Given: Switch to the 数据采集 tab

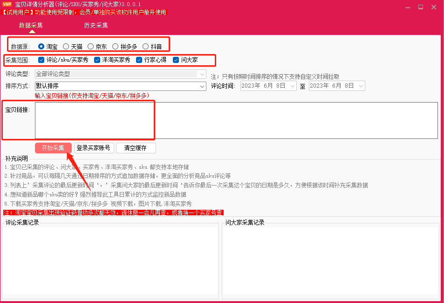Looking at the screenshot, I should click(x=31, y=25).
